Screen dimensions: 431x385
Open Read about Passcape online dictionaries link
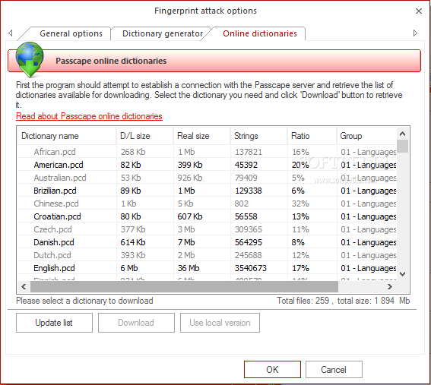pyautogui.click(x=89, y=116)
